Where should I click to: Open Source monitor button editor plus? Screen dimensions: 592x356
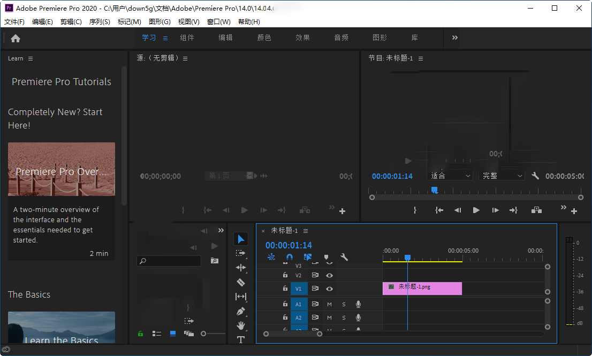coord(342,211)
